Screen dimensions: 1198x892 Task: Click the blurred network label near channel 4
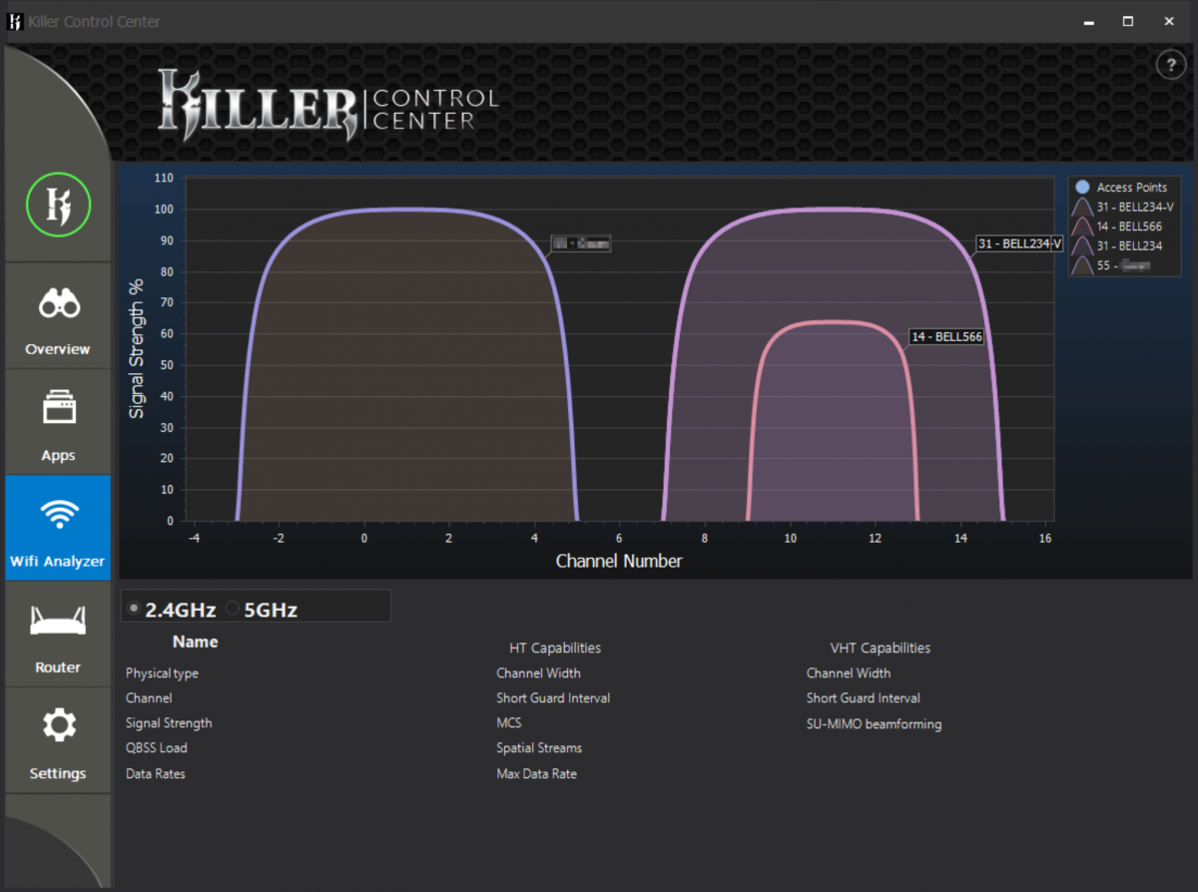pyautogui.click(x=581, y=242)
